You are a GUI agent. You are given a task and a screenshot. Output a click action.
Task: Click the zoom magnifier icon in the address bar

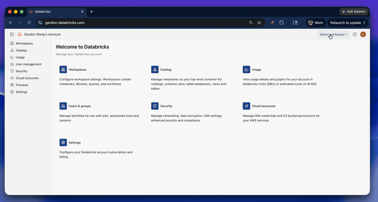tap(251, 23)
